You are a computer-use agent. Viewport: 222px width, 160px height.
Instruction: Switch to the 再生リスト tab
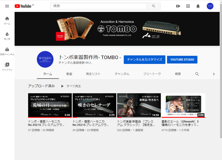click(93, 74)
